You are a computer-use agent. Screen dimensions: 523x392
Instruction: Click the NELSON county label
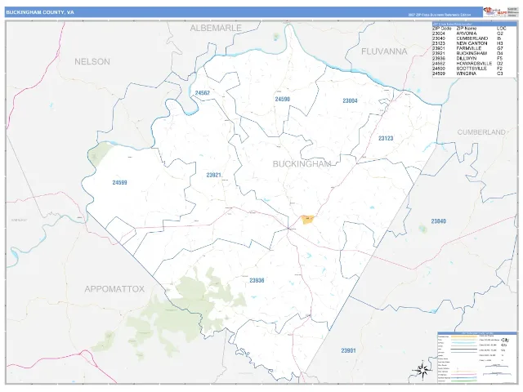pyautogui.click(x=92, y=62)
